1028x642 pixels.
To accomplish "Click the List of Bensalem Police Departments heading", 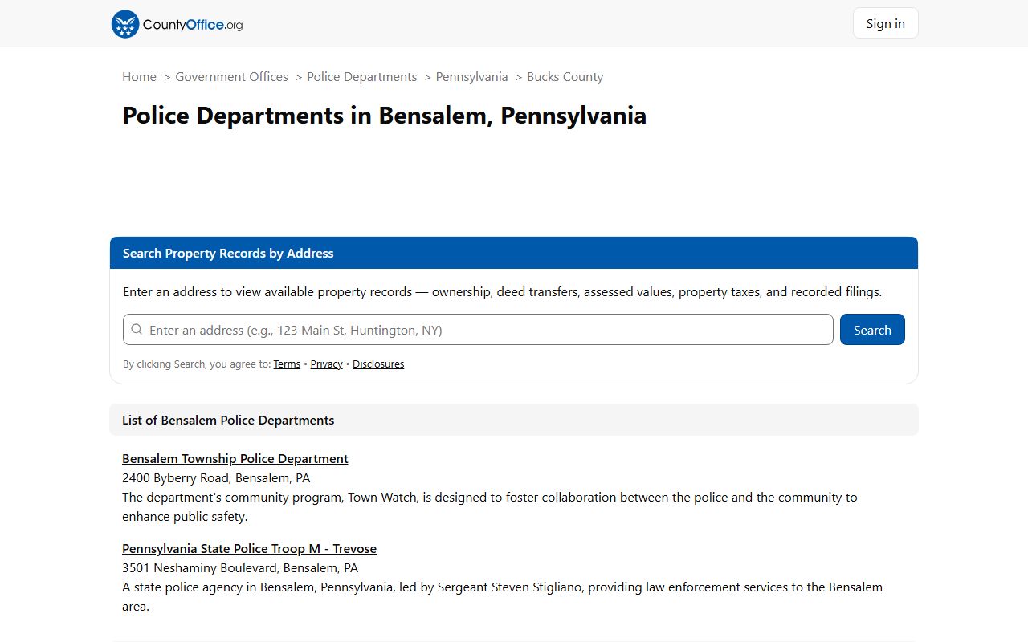I will (514, 420).
